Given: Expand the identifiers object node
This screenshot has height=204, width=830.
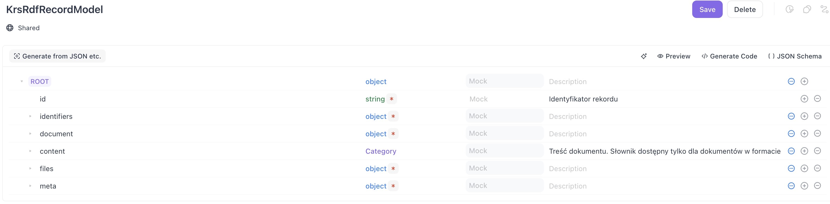Looking at the screenshot, I should click(30, 116).
